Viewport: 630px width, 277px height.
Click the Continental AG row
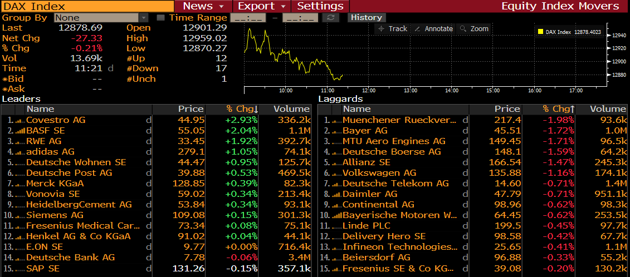coord(472,204)
